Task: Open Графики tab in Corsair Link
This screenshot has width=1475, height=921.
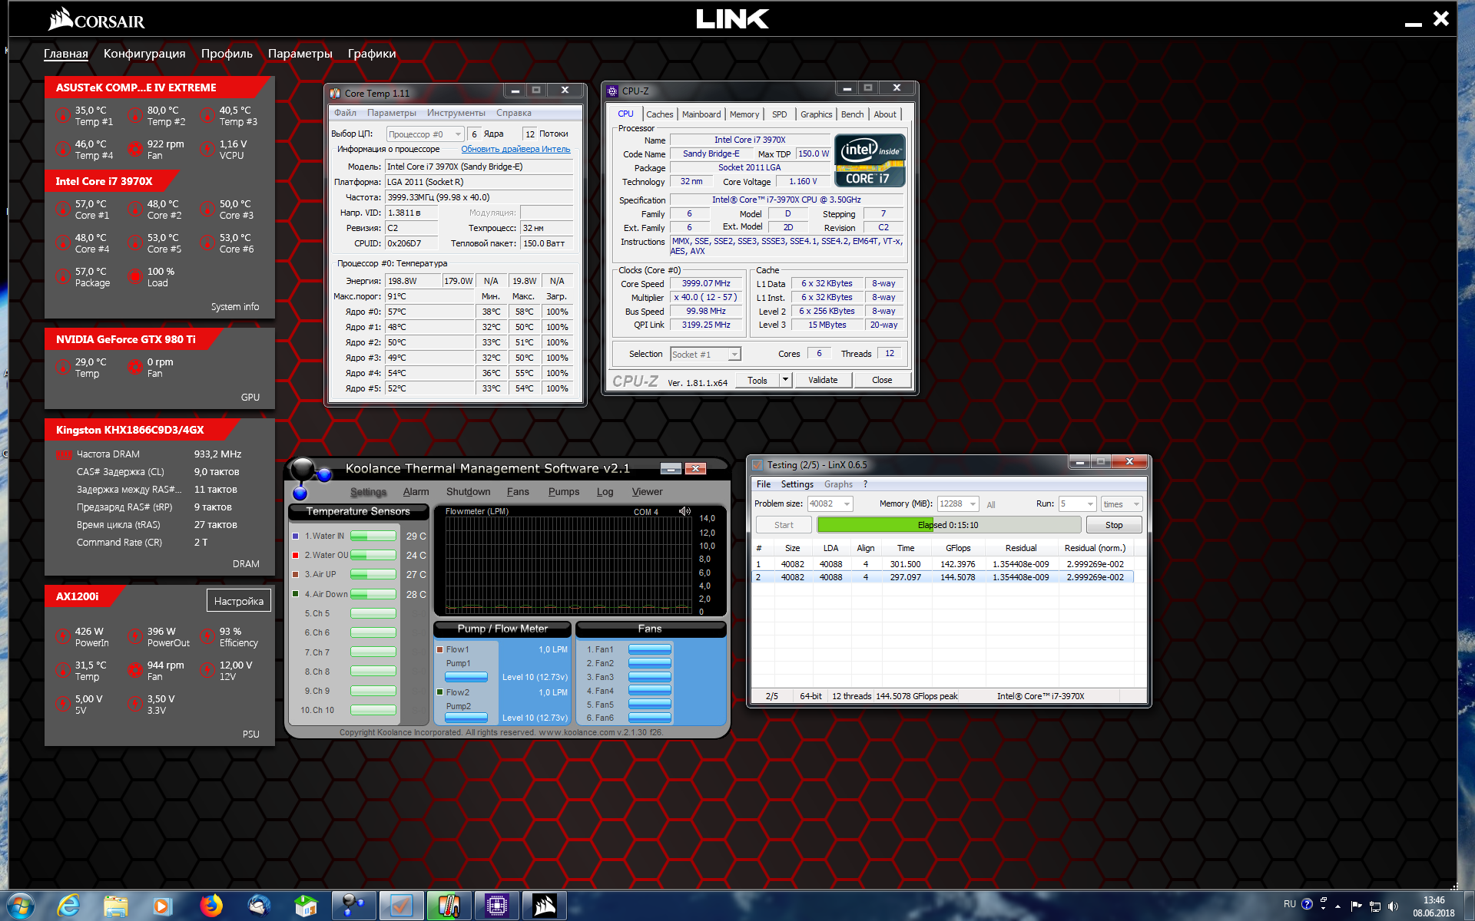Action: [x=372, y=54]
